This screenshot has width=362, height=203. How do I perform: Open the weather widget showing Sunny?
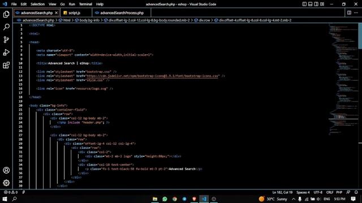point(273,199)
